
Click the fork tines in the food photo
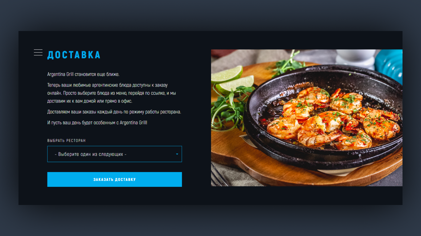[x=219, y=175]
